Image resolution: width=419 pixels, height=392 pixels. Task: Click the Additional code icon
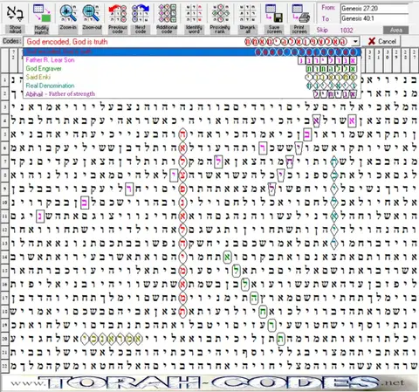(x=167, y=13)
